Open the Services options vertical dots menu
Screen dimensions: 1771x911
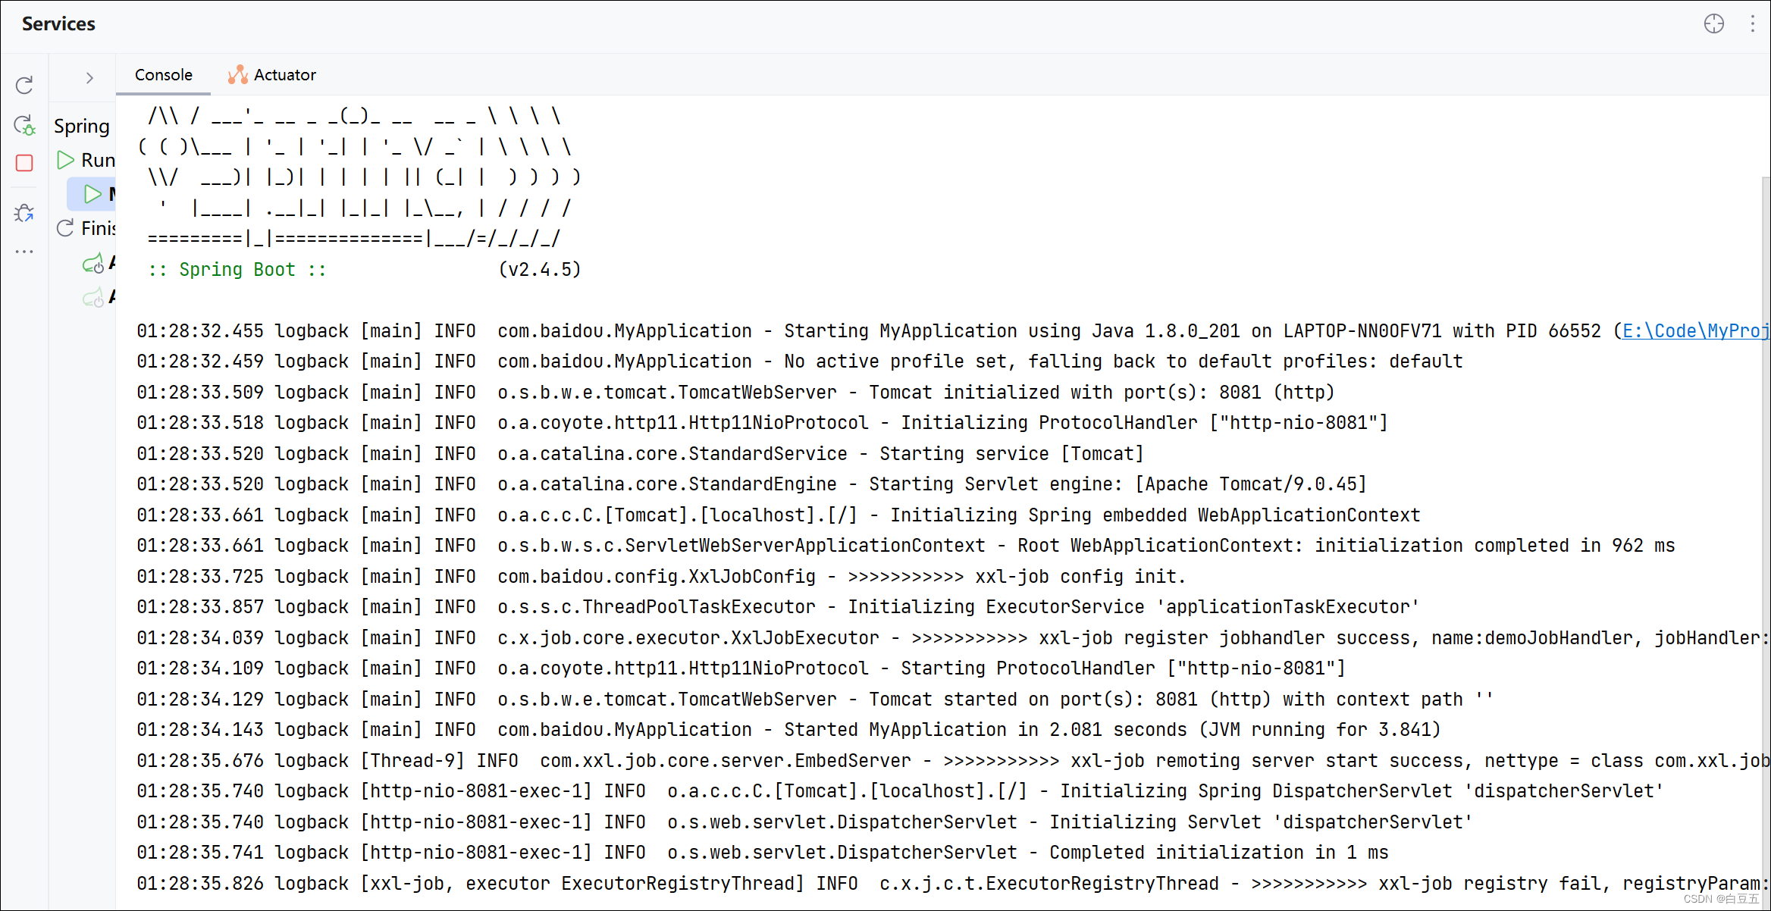point(1752,23)
